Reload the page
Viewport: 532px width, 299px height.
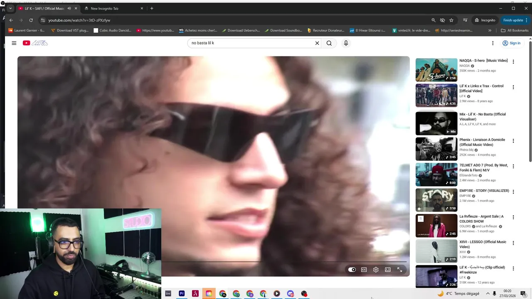(x=31, y=20)
